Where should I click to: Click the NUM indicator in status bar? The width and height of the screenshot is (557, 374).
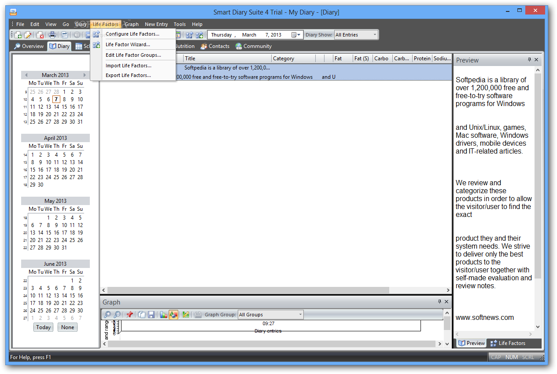point(512,357)
